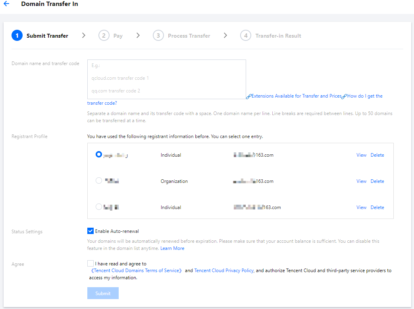This screenshot has width=414, height=309.
Task: Click the link icon before Extensions Available
Action: point(249,96)
